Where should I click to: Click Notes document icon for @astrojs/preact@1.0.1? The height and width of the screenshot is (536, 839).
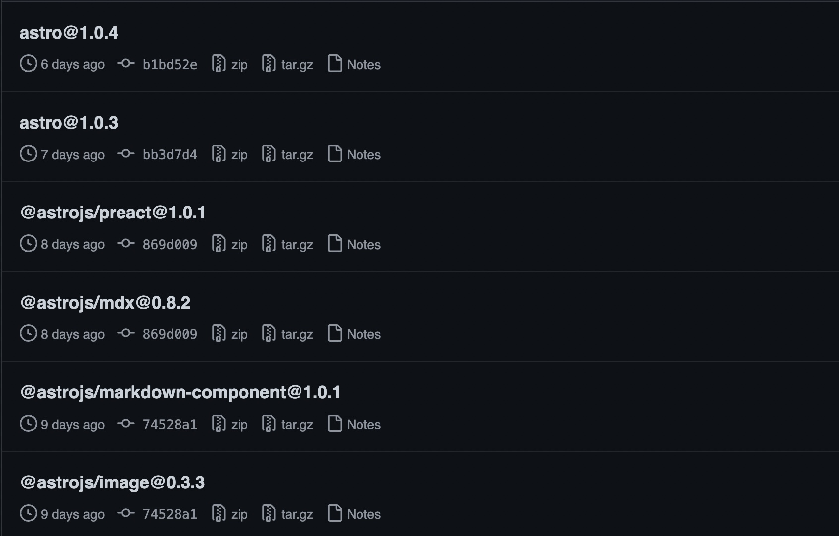point(335,244)
